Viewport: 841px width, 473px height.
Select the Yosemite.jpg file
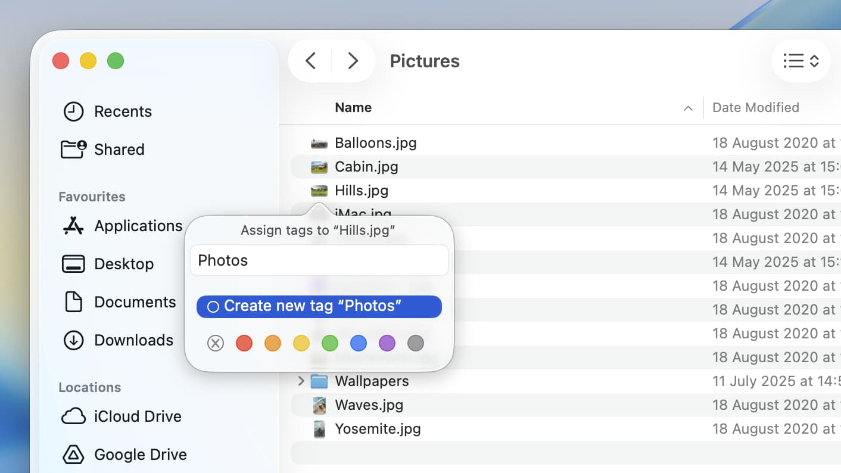pyautogui.click(x=378, y=428)
